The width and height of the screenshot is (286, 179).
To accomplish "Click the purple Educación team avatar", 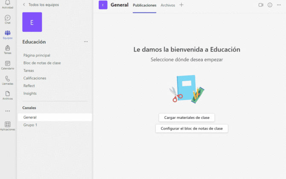I will pos(32,22).
